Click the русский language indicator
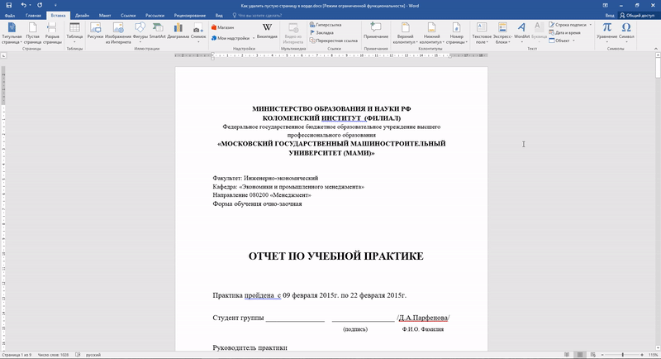 click(93, 355)
